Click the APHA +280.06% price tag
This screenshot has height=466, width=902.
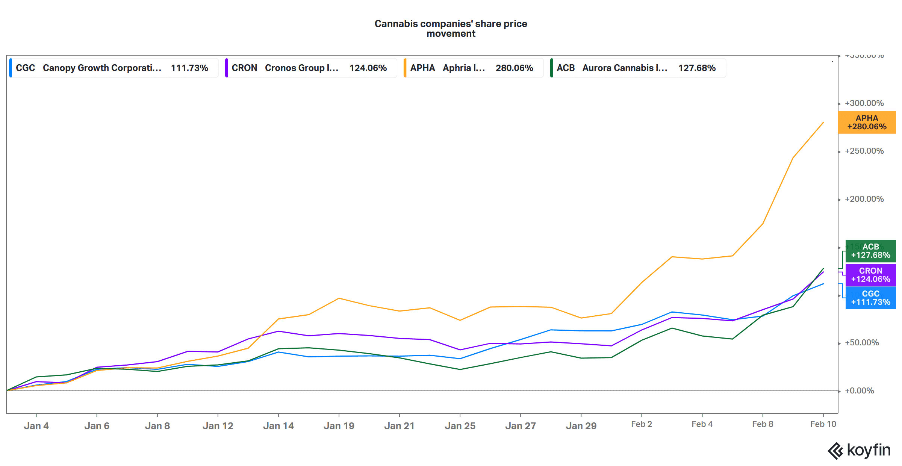(x=867, y=123)
